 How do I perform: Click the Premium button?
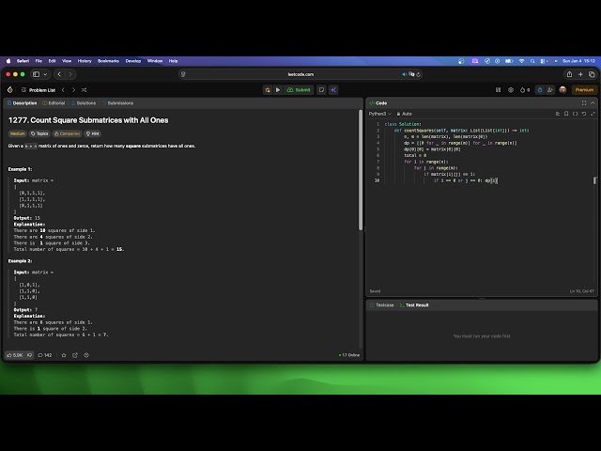point(584,90)
